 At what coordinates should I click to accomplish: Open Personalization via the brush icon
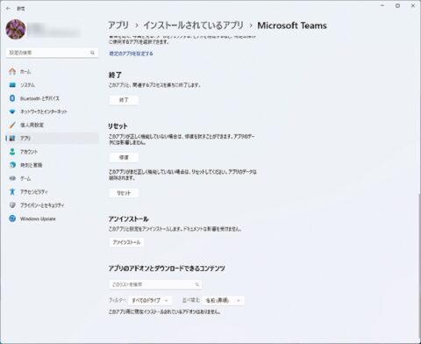coord(12,125)
